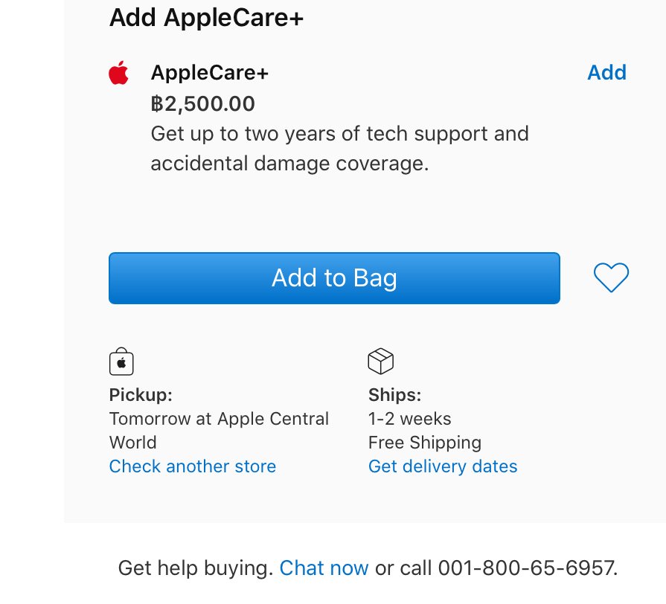This screenshot has height=604, width=666.
Task: Click the Free Shipping text
Action: 425,443
